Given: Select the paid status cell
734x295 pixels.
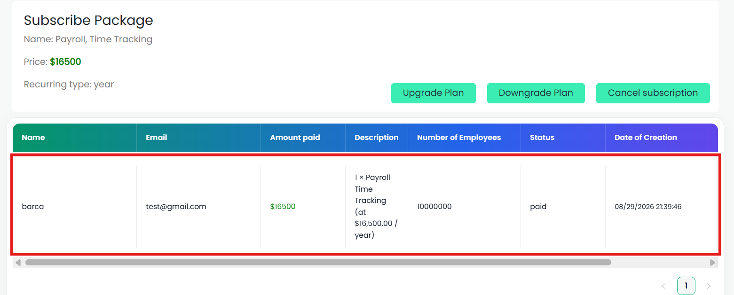Looking at the screenshot, I should tap(563, 207).
